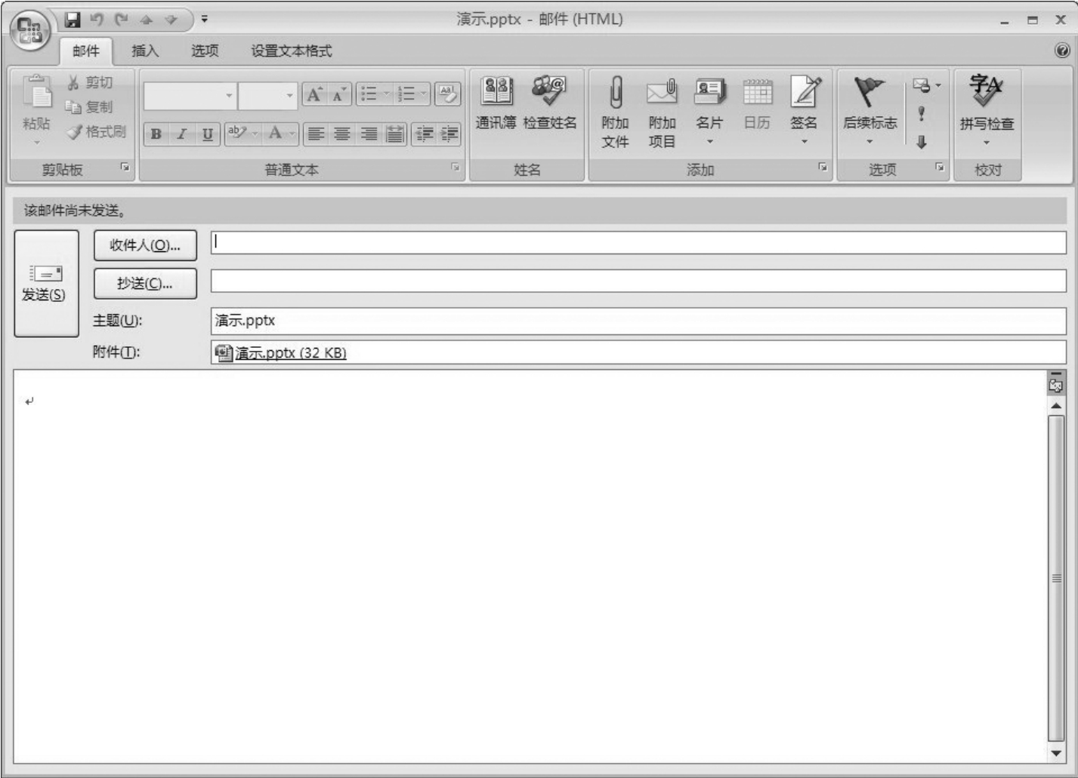The height and width of the screenshot is (778, 1078).
Task: Toggle underline formatting
Action: click(x=207, y=134)
